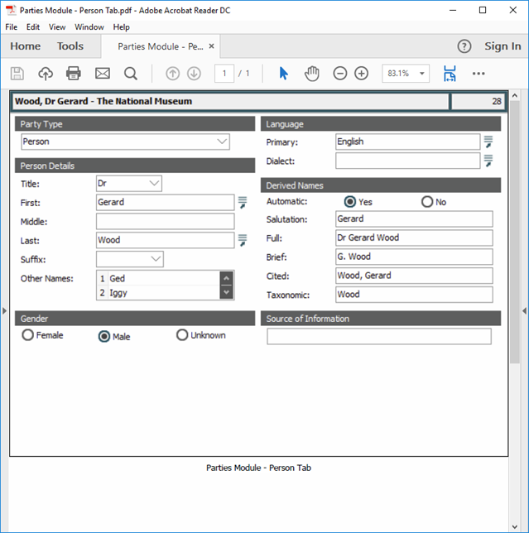Open the zoom level 83.1% dropdown
Screen dimensions: 529x533
(x=405, y=74)
